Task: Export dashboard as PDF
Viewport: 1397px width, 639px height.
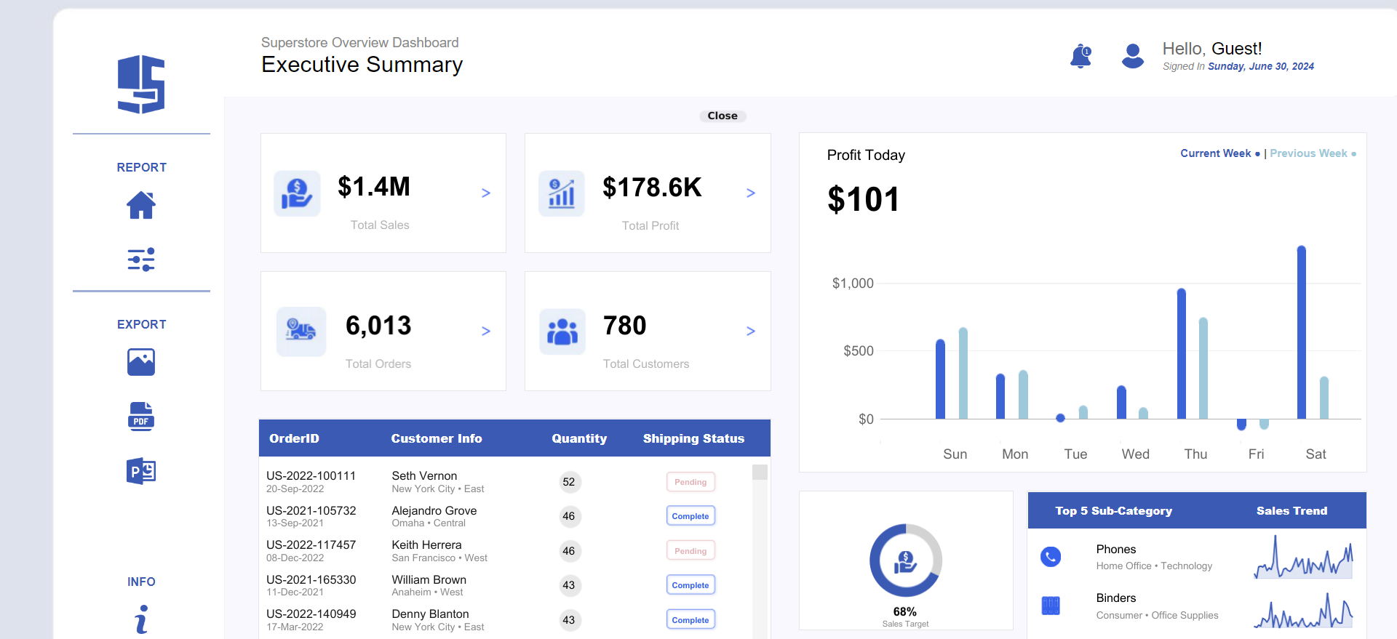Action: (x=141, y=417)
